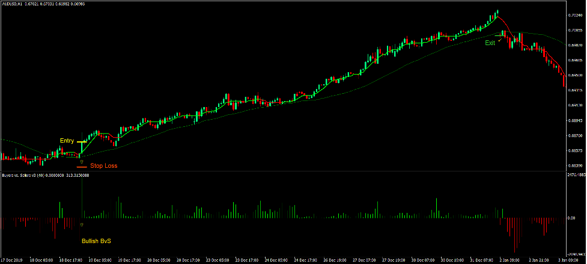Click the 17 Dec 2019 time axis label
The height and width of the screenshot is (264, 587).
(11, 261)
